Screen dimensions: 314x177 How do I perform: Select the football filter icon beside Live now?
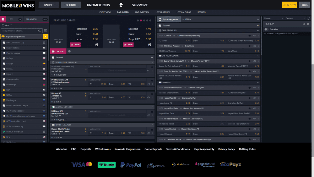[69, 51]
